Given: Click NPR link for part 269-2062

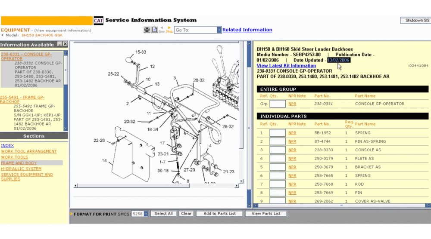Looking at the screenshot, I should tap(292, 201).
